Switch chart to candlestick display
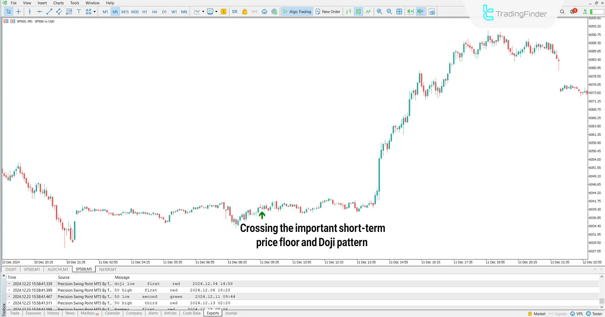 pyautogui.click(x=358, y=11)
